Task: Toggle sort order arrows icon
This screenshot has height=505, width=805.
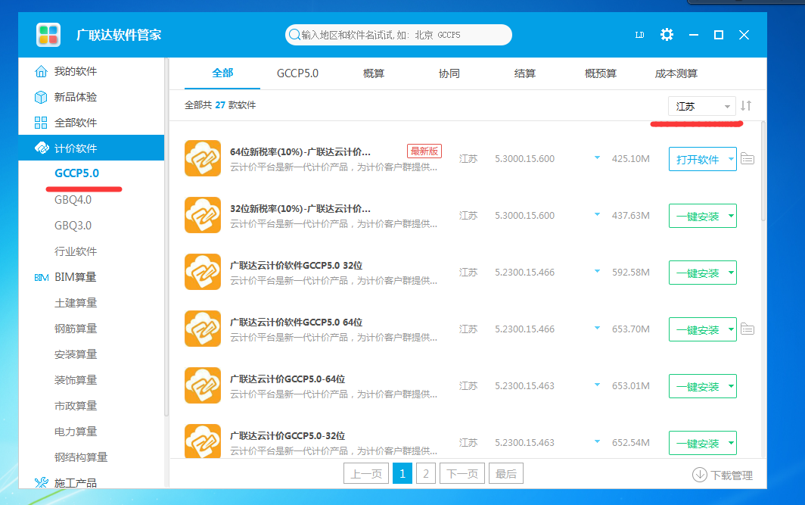Action: pyautogui.click(x=746, y=106)
